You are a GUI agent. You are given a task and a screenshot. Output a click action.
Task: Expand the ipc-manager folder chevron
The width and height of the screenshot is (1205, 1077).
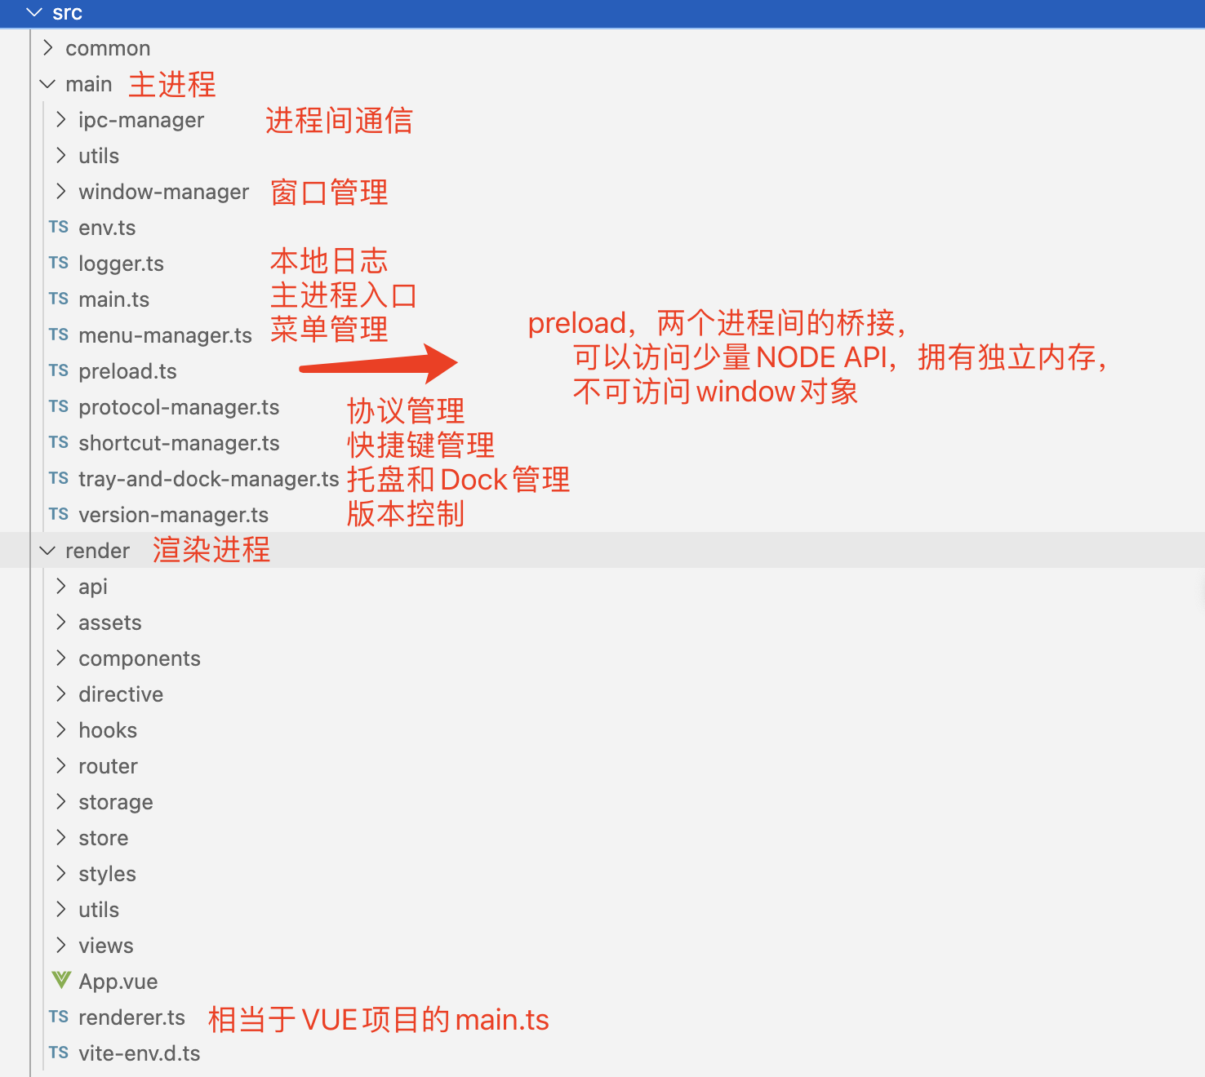click(61, 120)
